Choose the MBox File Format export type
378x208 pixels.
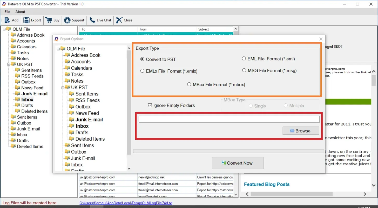[189, 84]
